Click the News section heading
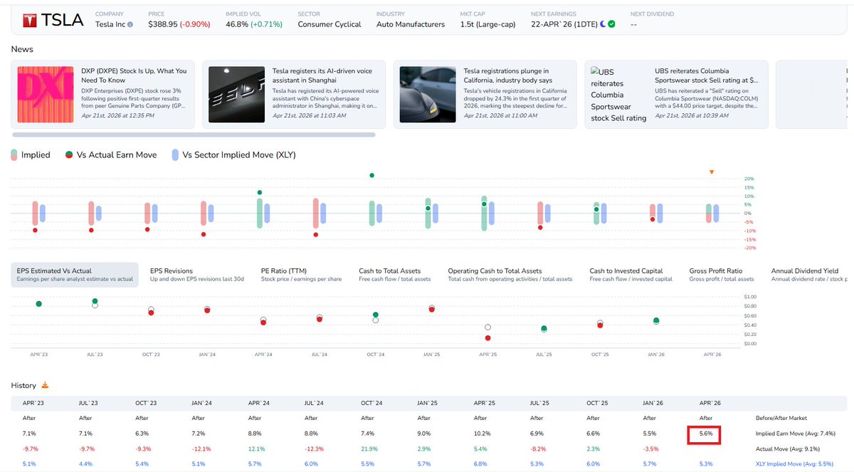The width and height of the screenshot is (854, 472). 22,49
